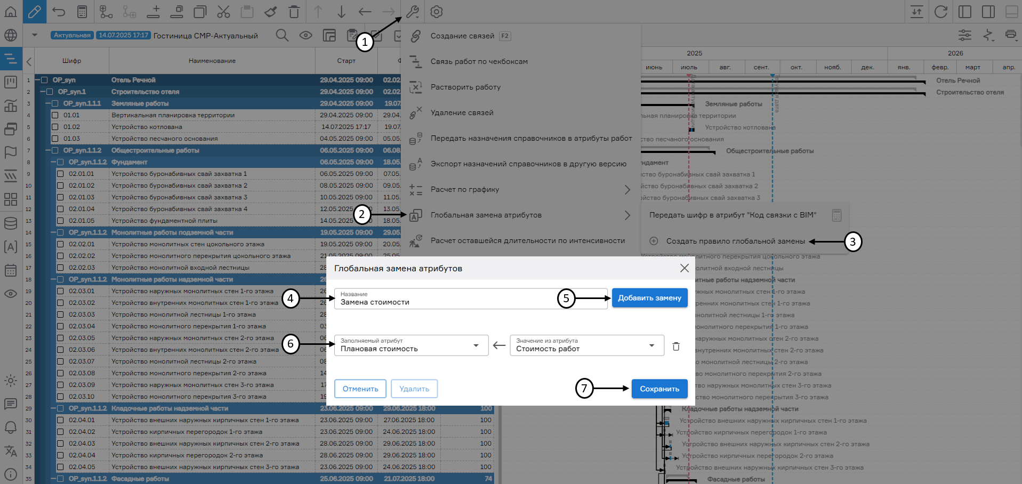
Task: Delete the replacement row with trash icon
Action: pos(676,346)
